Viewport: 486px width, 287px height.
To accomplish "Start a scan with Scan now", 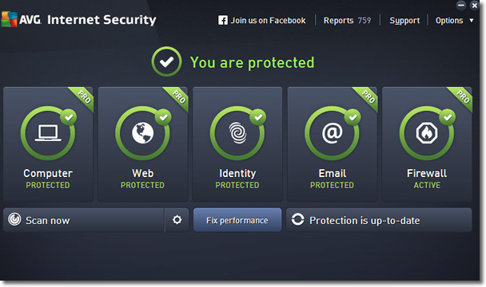I will coord(84,220).
